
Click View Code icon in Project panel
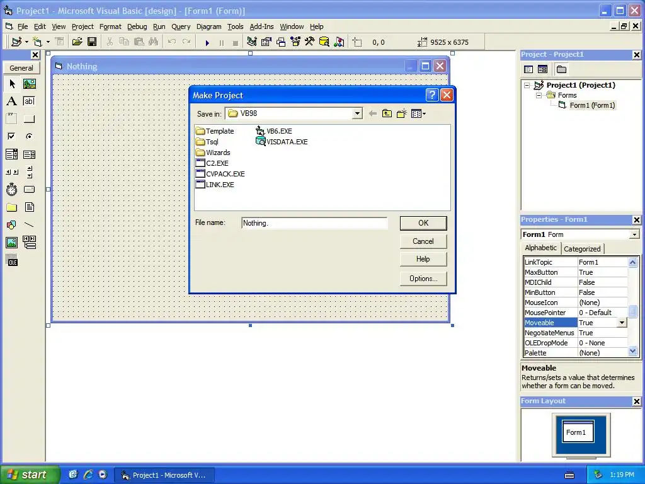point(528,69)
